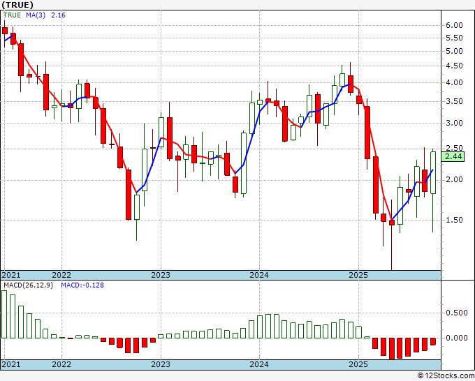Image resolution: width=475 pixels, height=381 pixels.
Task: Click the MA(3) indicator label
Action: [x=36, y=15]
